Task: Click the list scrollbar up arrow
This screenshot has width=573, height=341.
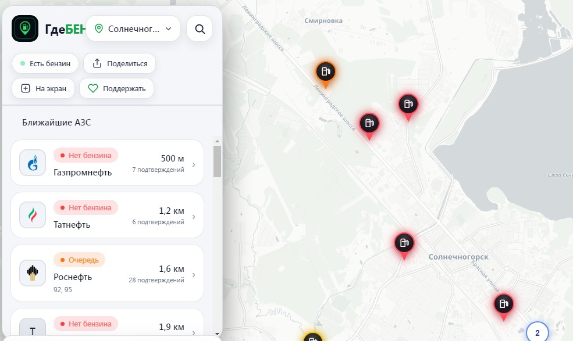Action: pyautogui.click(x=217, y=141)
